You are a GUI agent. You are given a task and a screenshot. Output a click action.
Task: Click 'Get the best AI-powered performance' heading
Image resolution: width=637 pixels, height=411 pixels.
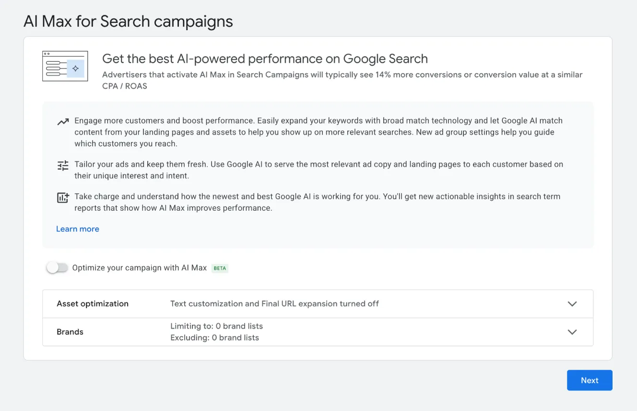click(265, 59)
